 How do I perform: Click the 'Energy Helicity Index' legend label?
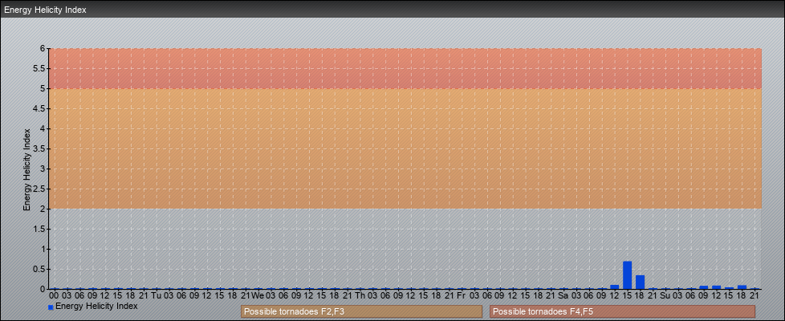click(x=96, y=306)
